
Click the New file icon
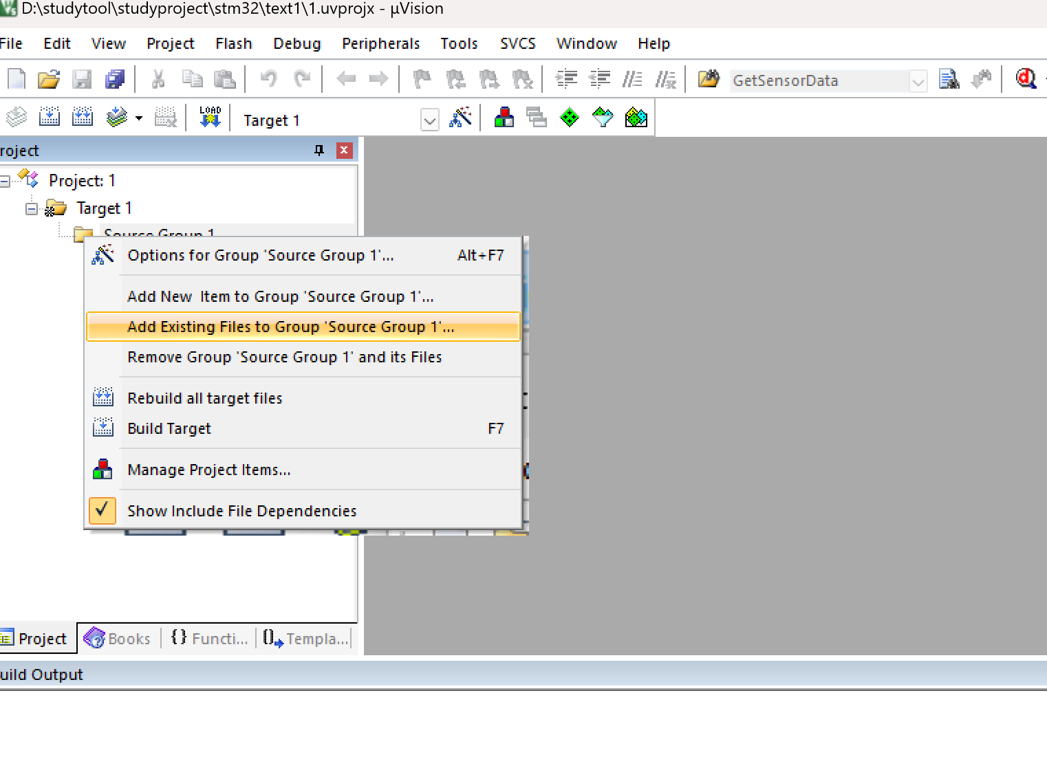[x=17, y=80]
